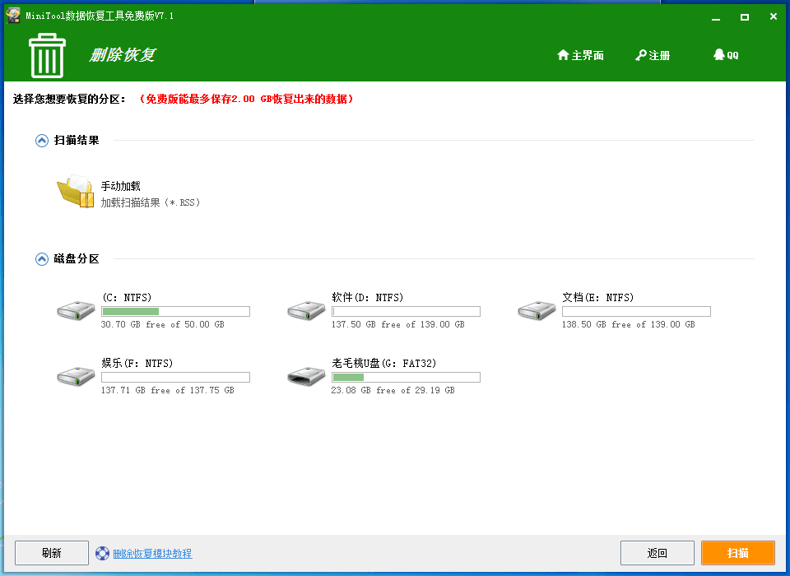The height and width of the screenshot is (576, 790).
Task: Maximize the MiniTool window
Action: pyautogui.click(x=745, y=17)
